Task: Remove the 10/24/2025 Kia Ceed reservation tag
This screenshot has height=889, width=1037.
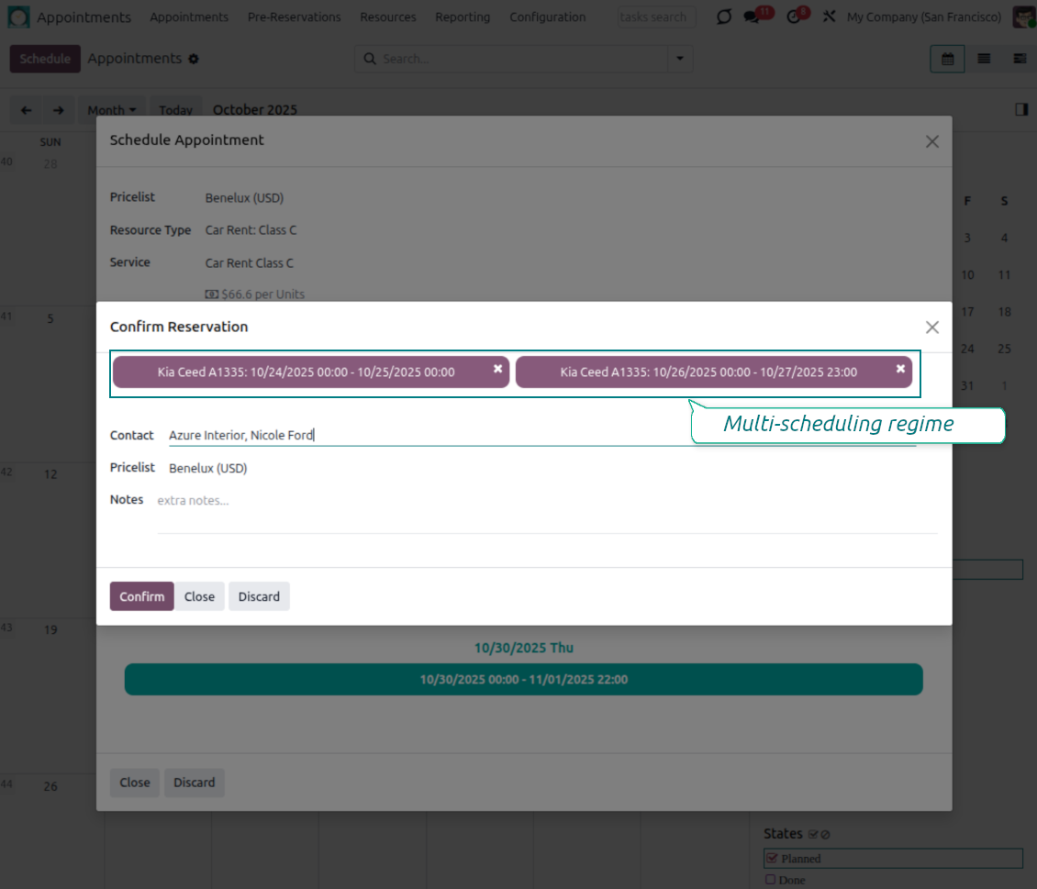Action: 497,368
